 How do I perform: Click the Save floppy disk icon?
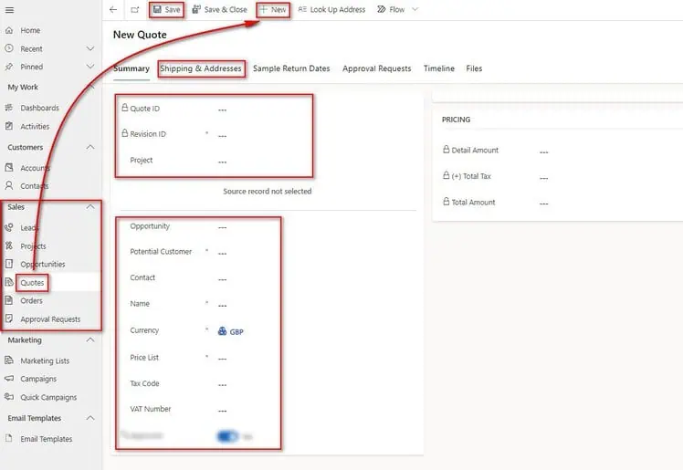pyautogui.click(x=157, y=9)
